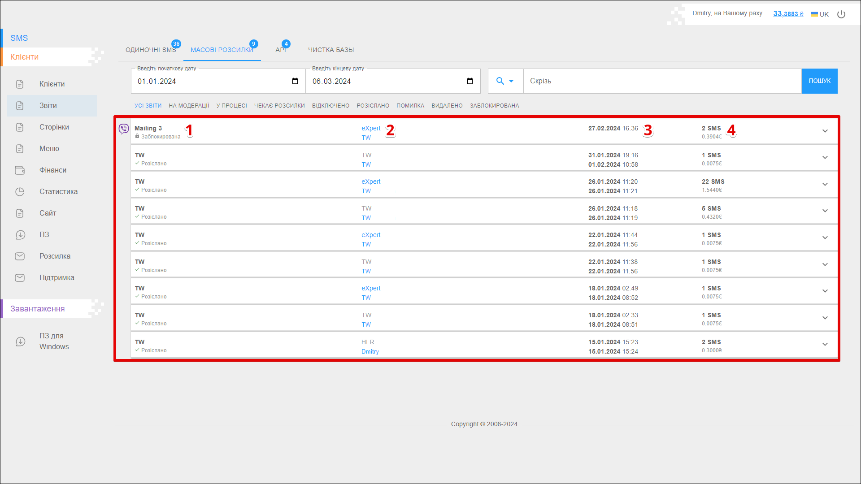Switch to ОДИНОЧНІ SMS tab
The image size is (861, 484).
pos(151,50)
